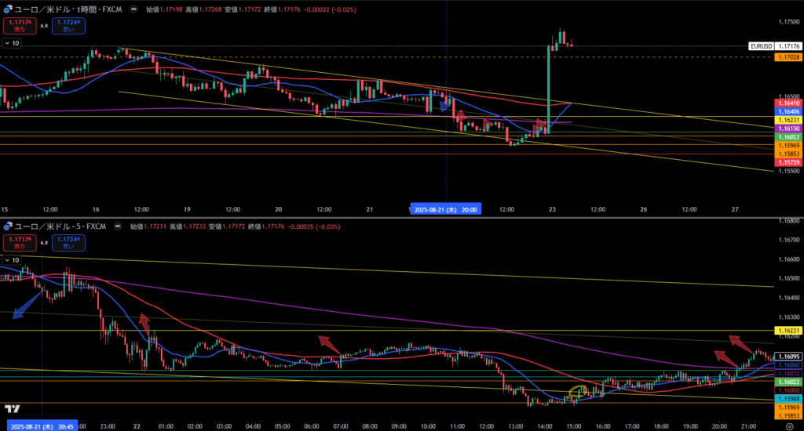This screenshot has width=804, height=431.
Task: Select the yellow 1.16231 label on the 5-minute axis
Action: tap(788, 331)
